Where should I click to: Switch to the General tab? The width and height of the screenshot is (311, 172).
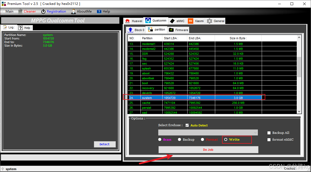click(215, 21)
